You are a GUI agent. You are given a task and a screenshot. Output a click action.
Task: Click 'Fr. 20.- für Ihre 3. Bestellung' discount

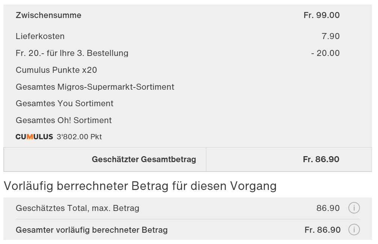[x=72, y=53]
